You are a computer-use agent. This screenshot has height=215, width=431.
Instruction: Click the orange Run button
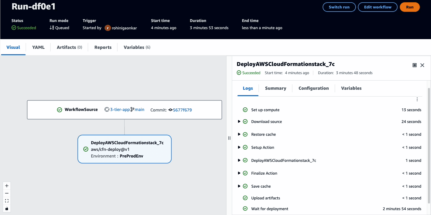coord(410,7)
